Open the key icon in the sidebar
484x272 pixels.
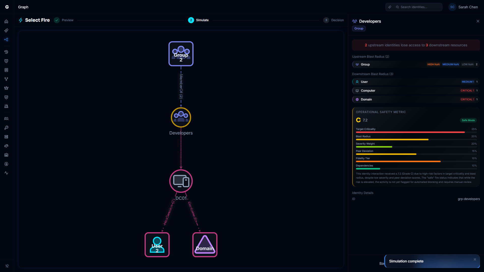(6, 127)
